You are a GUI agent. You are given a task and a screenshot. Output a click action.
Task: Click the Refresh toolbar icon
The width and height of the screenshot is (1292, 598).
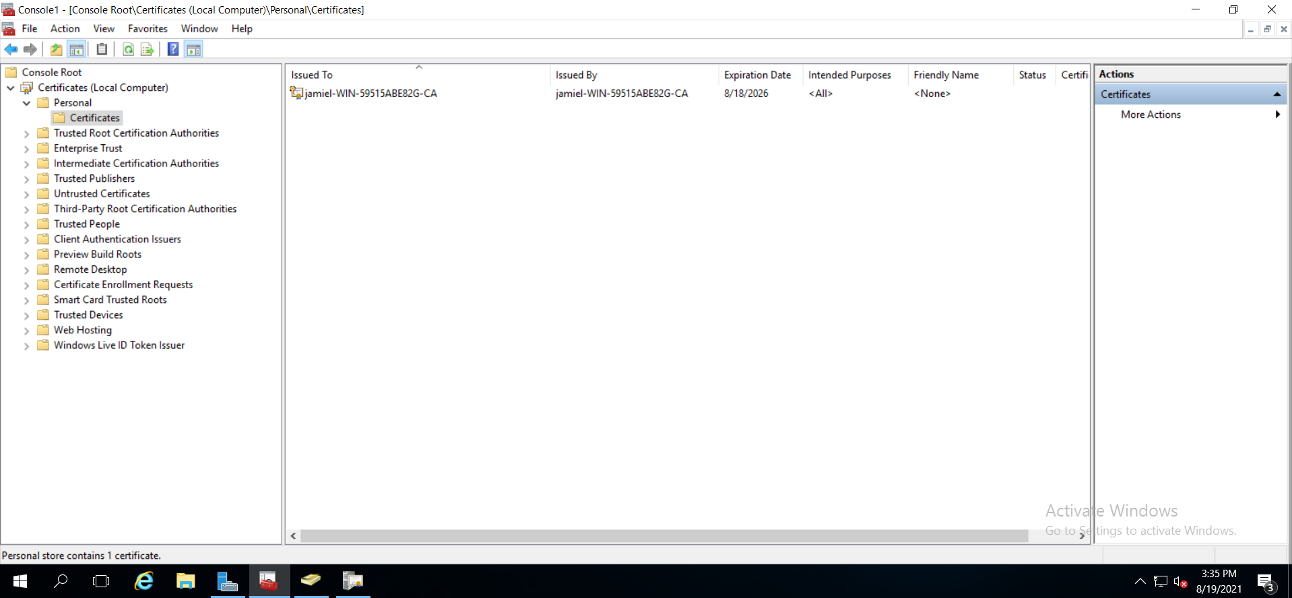tap(128, 49)
